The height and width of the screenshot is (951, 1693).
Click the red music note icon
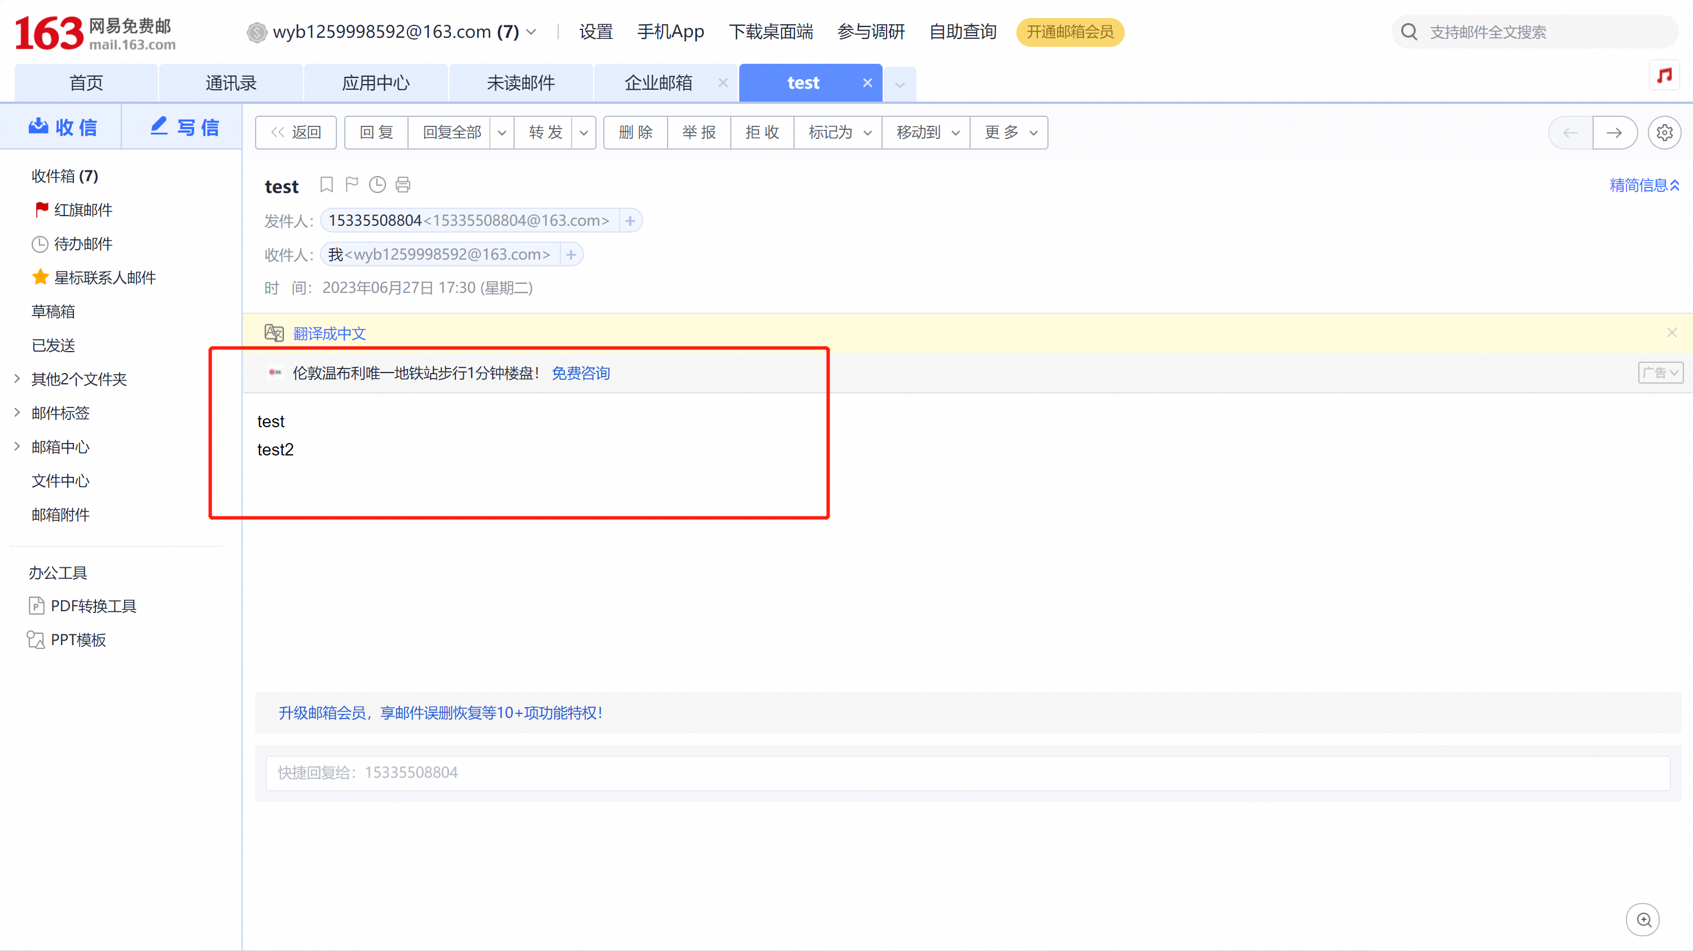pos(1664,75)
